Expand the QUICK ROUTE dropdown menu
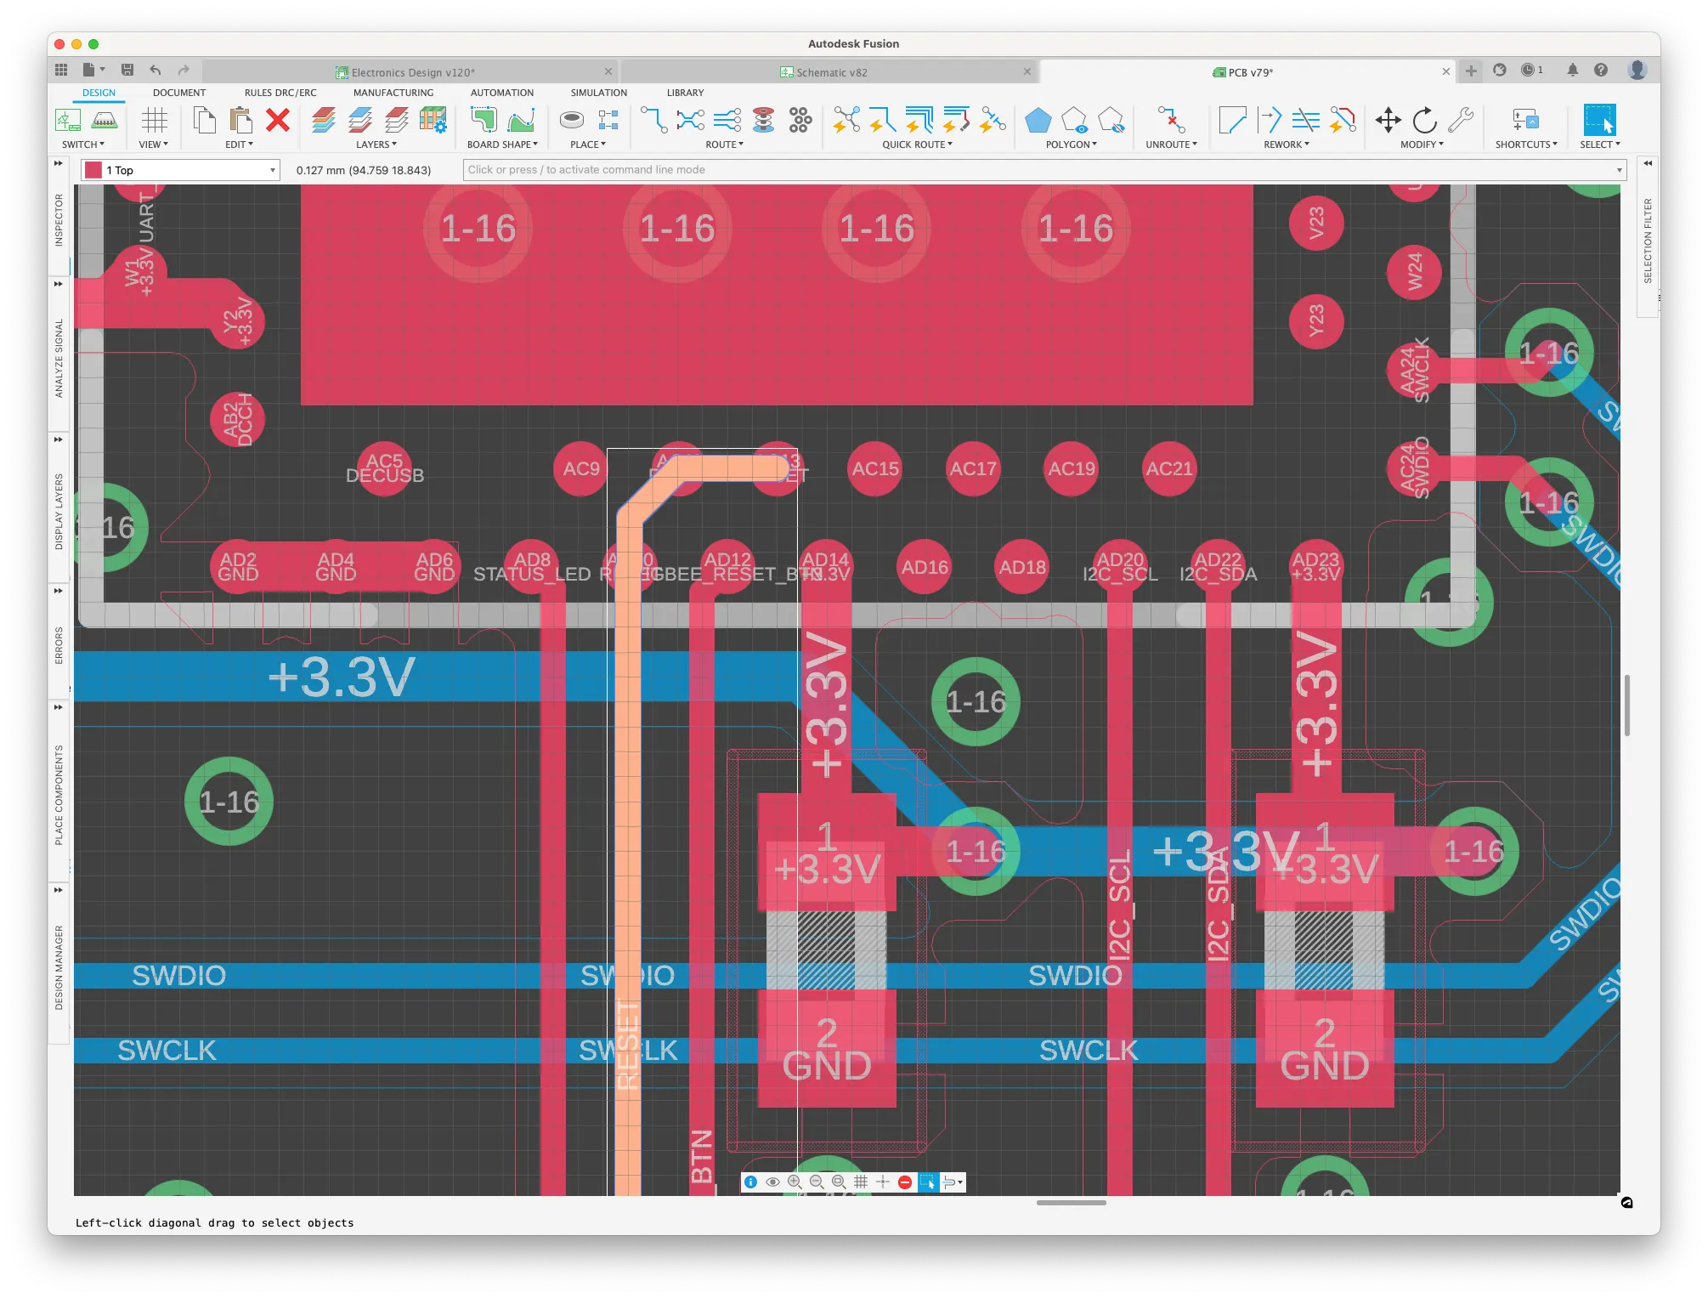The image size is (1708, 1298). [x=917, y=145]
